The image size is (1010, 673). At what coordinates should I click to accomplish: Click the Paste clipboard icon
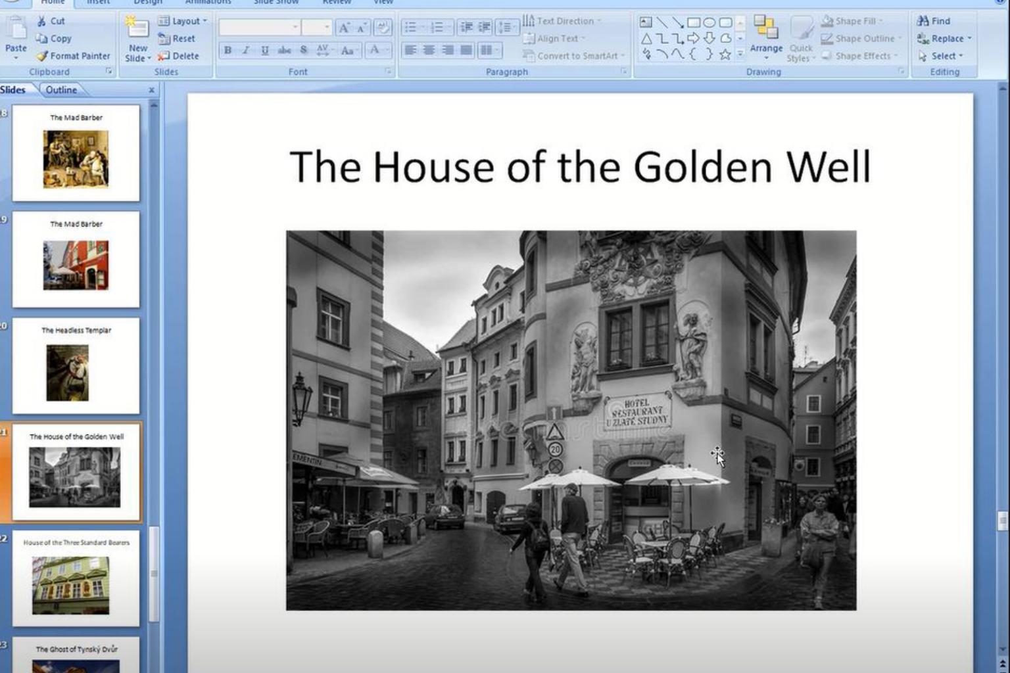click(x=16, y=30)
